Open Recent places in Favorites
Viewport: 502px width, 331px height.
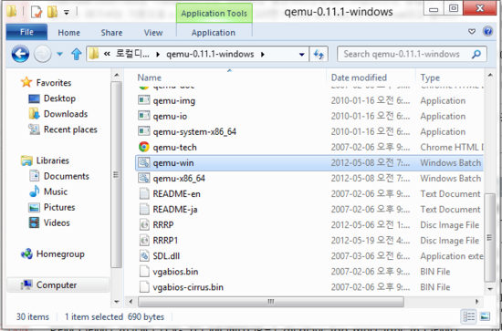click(70, 129)
